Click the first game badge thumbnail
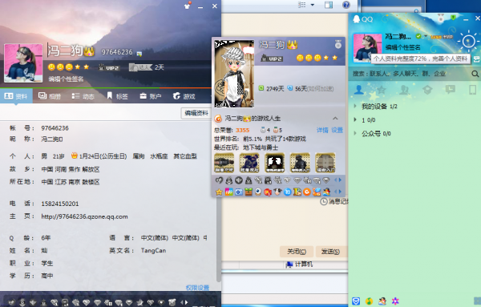This screenshot has height=307, width=481. point(224,163)
